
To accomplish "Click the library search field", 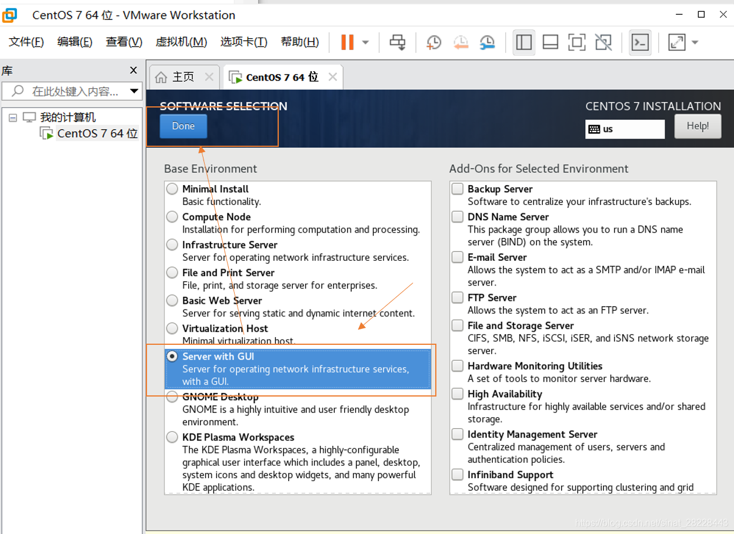I will point(72,91).
